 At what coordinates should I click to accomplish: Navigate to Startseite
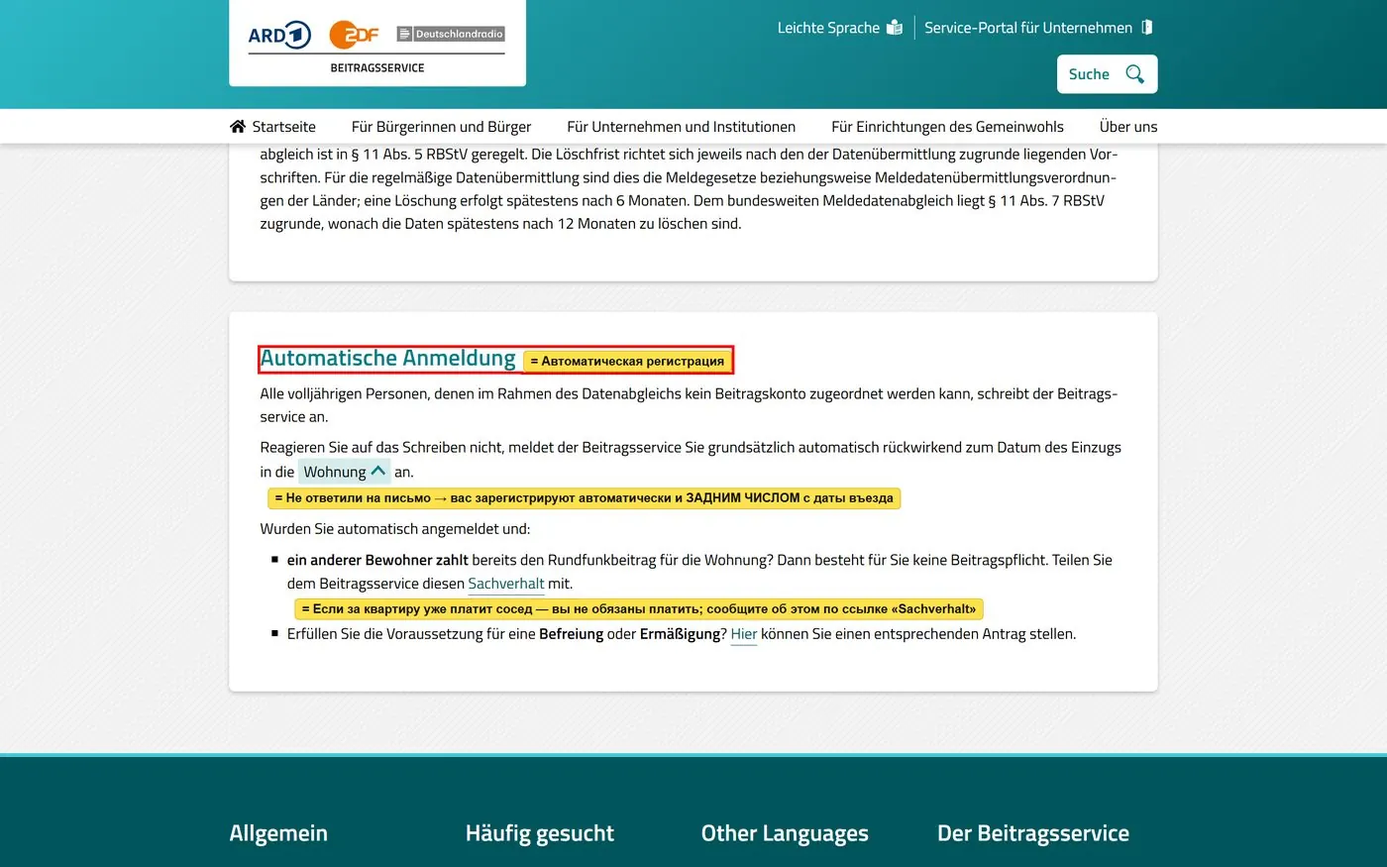coord(272,127)
